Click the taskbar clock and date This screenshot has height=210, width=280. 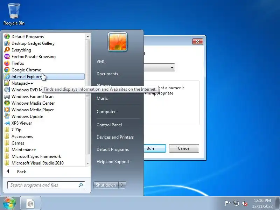262,203
